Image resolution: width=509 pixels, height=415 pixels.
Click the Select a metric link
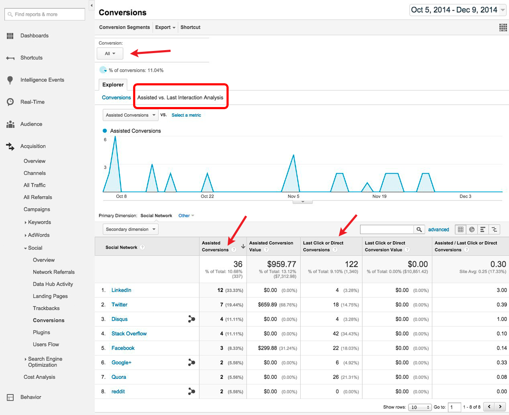(x=186, y=115)
